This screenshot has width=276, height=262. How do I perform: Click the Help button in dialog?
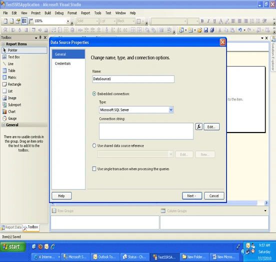pyautogui.click(x=61, y=196)
